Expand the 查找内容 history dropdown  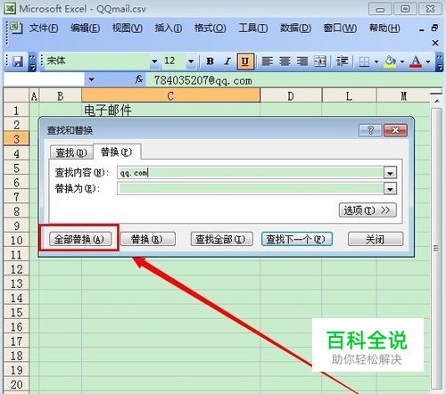[x=390, y=173]
